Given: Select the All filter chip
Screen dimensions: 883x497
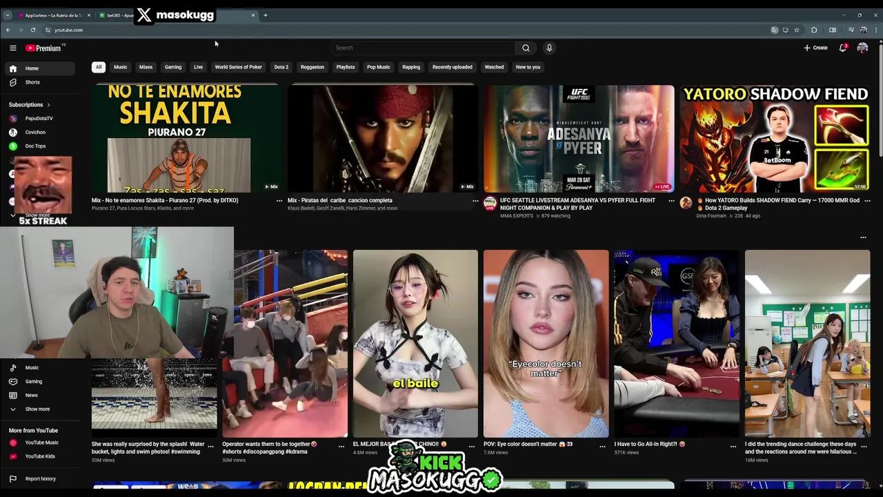Looking at the screenshot, I should pyautogui.click(x=99, y=67).
